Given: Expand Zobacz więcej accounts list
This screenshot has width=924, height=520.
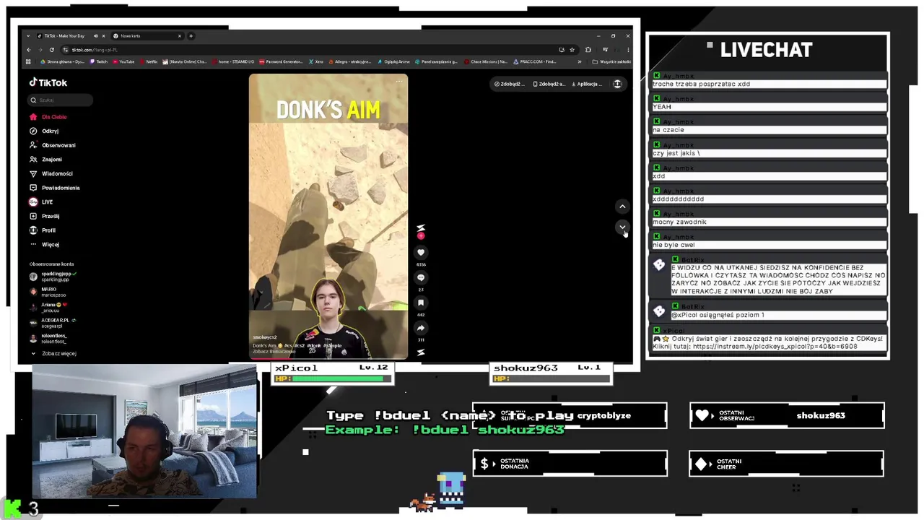Looking at the screenshot, I should coord(53,353).
